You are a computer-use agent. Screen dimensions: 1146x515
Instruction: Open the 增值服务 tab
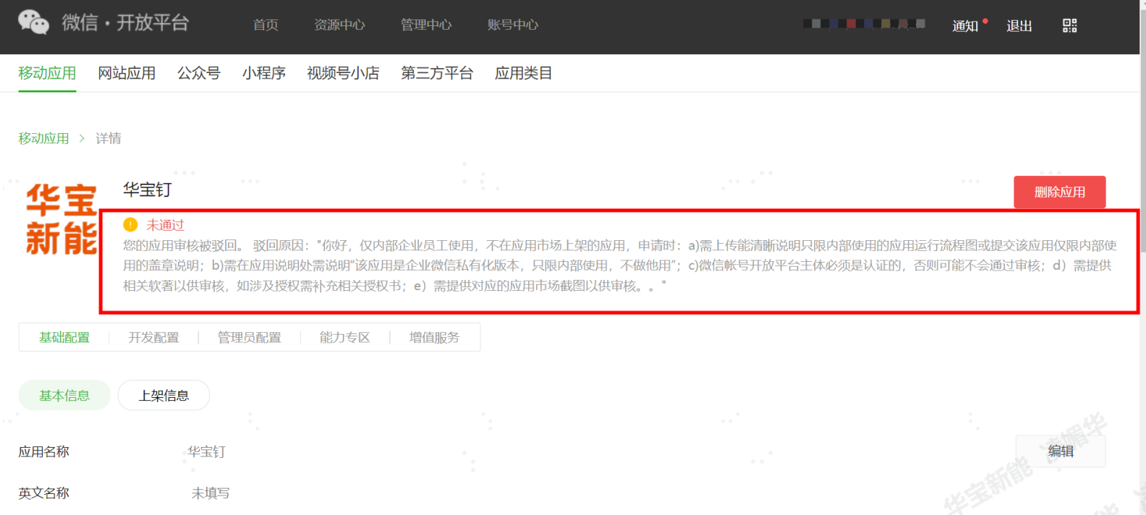[434, 338]
